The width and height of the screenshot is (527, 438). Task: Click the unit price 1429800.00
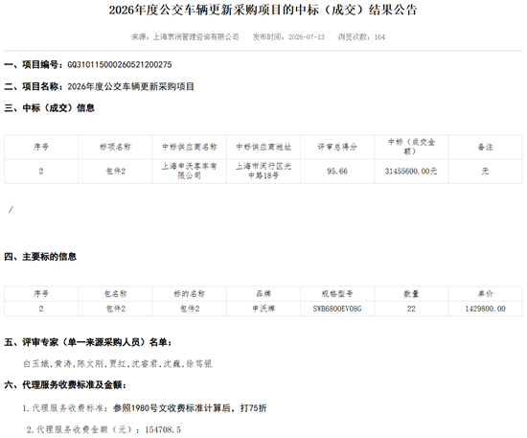click(x=486, y=309)
